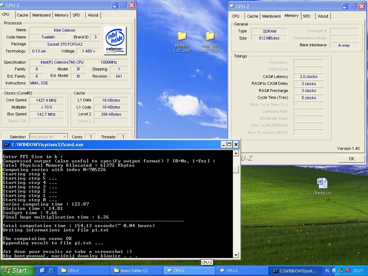Click the taskbar clock 20:27
This screenshot has width=368, height=276.
click(358, 271)
